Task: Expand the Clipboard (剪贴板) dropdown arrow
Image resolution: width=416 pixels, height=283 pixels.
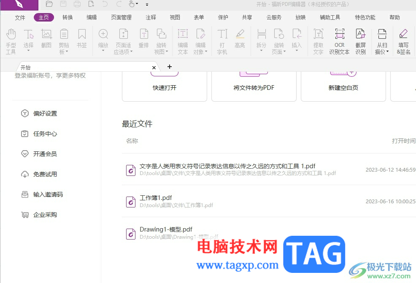Action: [67, 52]
